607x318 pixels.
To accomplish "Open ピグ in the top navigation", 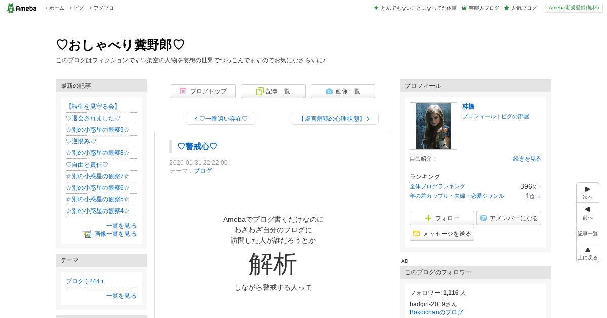I will tap(79, 8).
